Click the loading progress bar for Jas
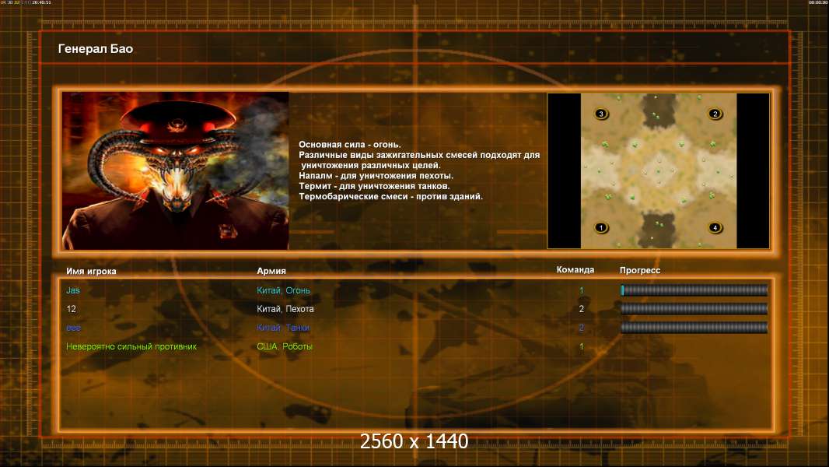Image resolution: width=829 pixels, height=467 pixels. click(694, 290)
